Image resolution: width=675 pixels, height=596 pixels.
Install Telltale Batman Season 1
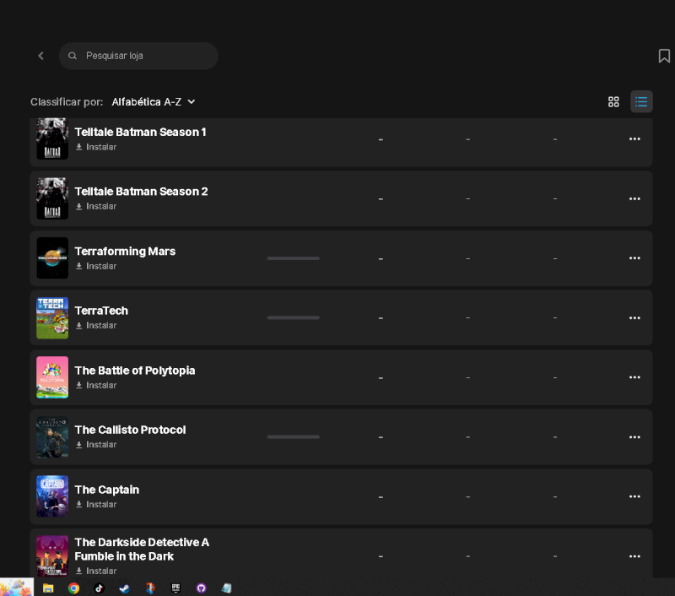coord(96,147)
